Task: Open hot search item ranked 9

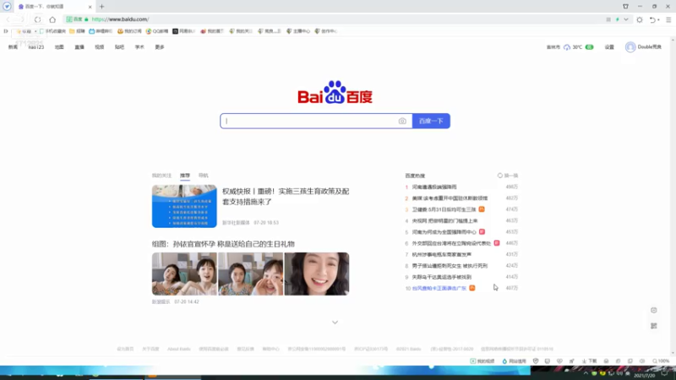Action: pyautogui.click(x=441, y=277)
